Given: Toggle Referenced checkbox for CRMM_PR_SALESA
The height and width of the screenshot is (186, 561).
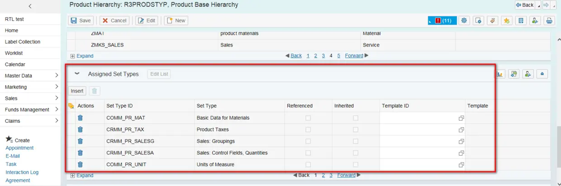Looking at the screenshot, I should click(x=308, y=153).
